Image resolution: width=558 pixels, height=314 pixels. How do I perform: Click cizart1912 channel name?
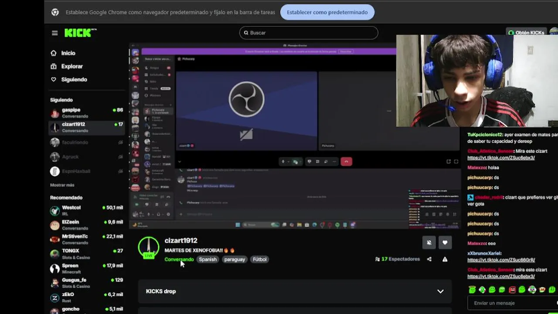(181, 240)
